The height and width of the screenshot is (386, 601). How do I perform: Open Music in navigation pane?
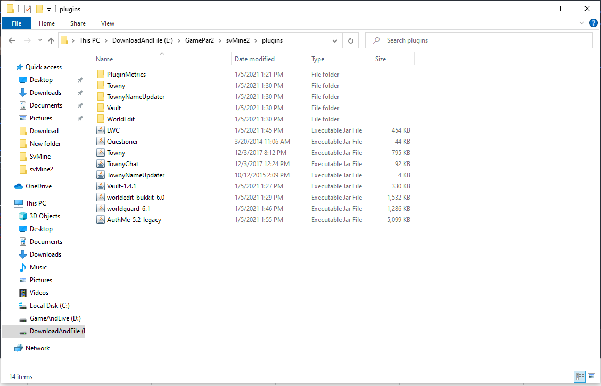pos(33,267)
